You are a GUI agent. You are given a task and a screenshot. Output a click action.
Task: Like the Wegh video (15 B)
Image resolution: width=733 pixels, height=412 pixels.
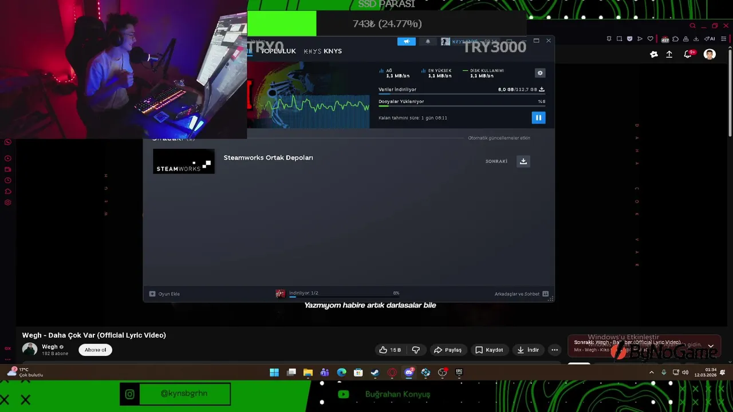(x=389, y=350)
